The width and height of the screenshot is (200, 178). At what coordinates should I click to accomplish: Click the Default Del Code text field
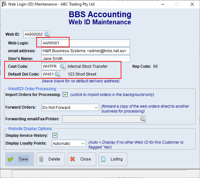pyautogui.click(x=48, y=74)
